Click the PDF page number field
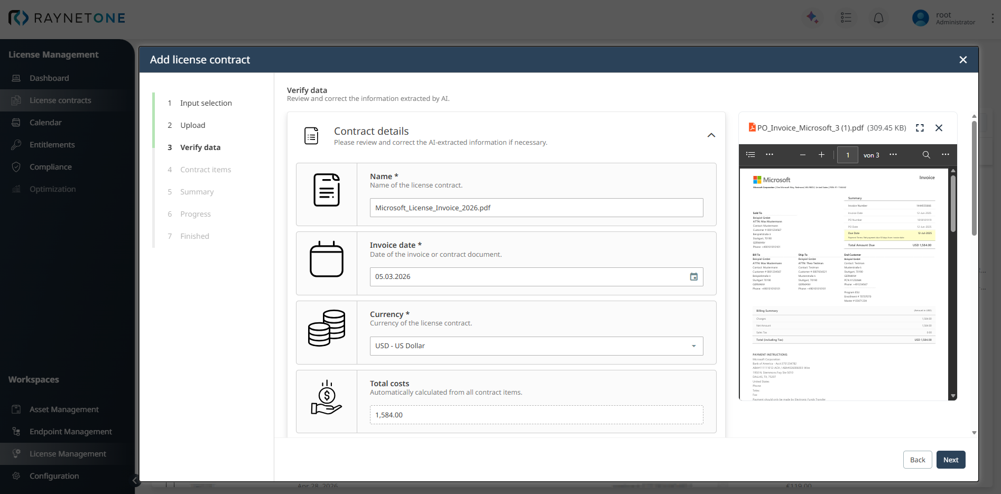This screenshot has height=494, width=1001. coord(848,155)
